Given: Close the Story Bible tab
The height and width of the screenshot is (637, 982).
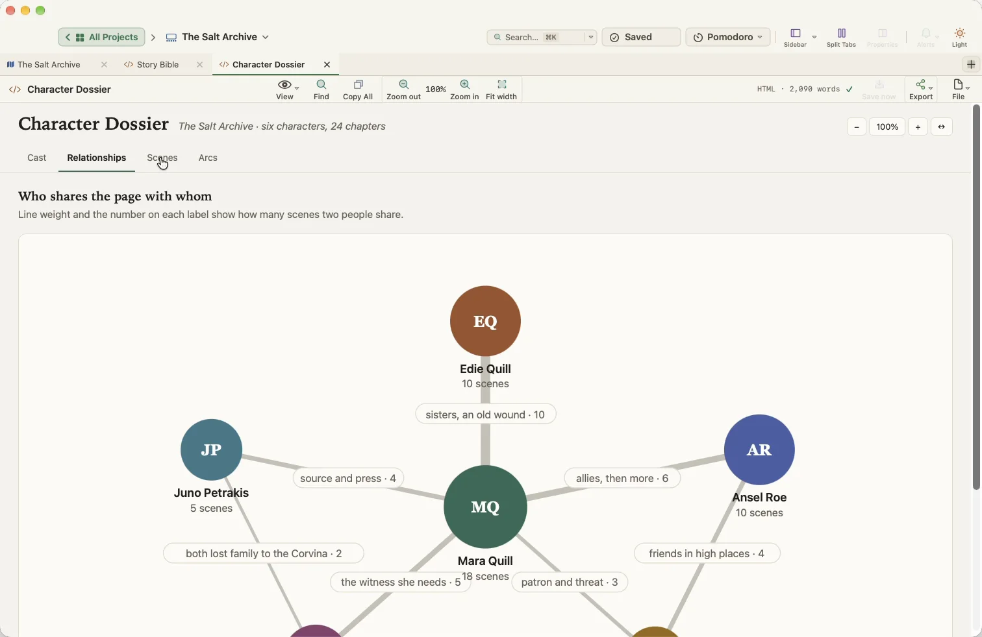Looking at the screenshot, I should click(x=199, y=64).
